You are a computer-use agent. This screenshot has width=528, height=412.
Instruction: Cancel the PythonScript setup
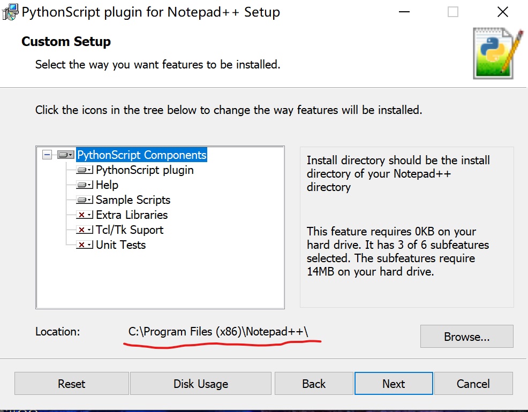point(473,384)
